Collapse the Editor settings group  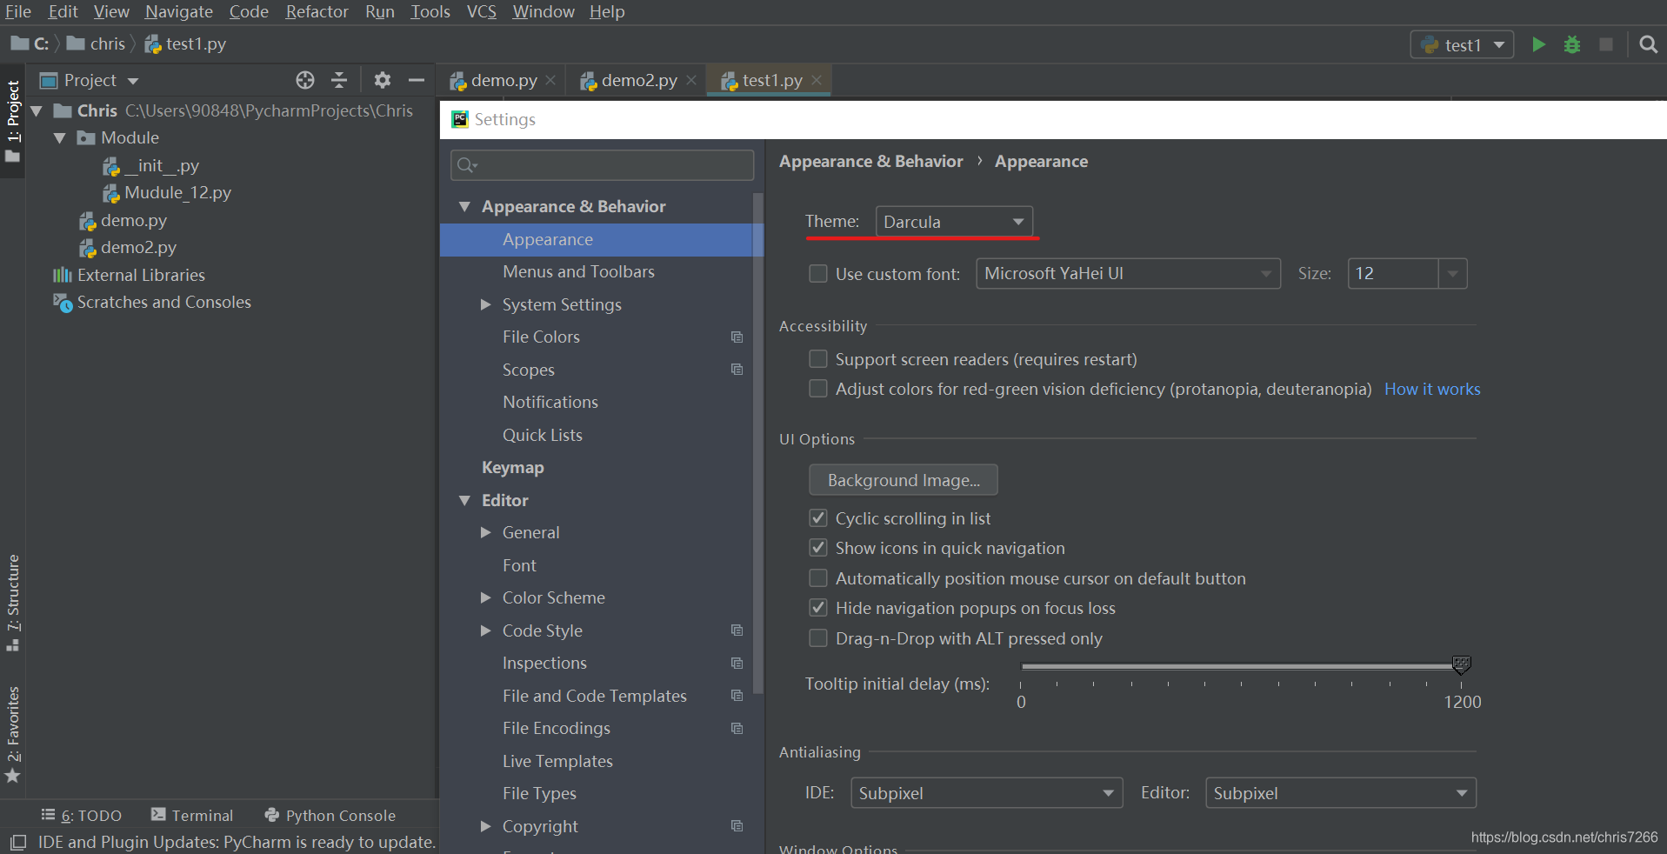tap(464, 501)
